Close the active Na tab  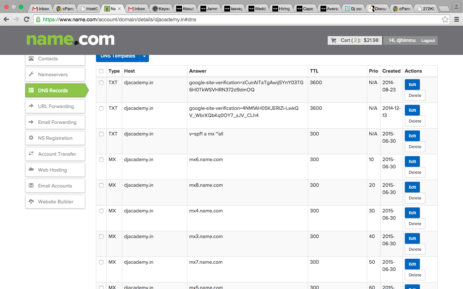click(120, 9)
